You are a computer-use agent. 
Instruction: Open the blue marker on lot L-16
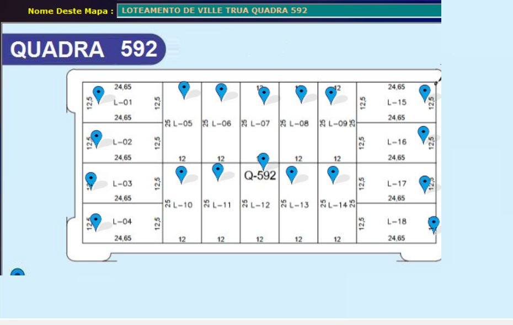point(423,133)
